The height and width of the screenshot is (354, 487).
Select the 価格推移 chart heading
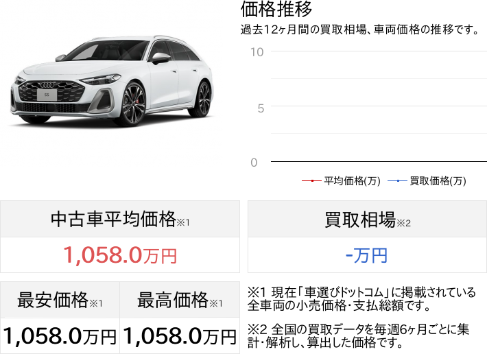point(276,10)
